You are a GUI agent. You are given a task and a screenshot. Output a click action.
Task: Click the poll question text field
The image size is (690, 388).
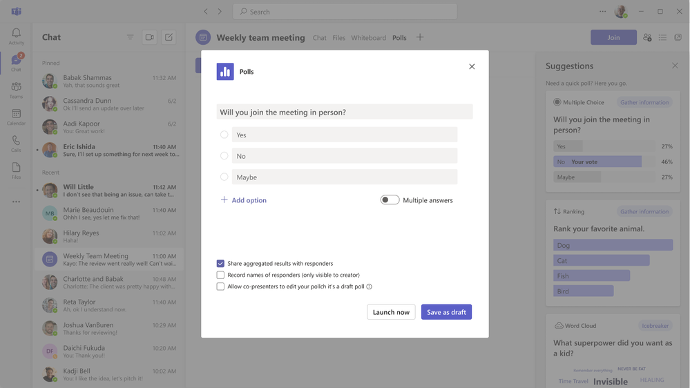point(345,112)
